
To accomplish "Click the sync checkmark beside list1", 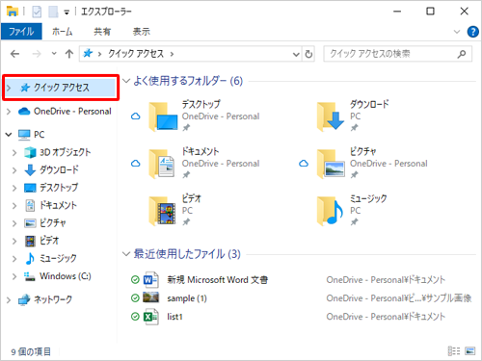I will tap(135, 317).
